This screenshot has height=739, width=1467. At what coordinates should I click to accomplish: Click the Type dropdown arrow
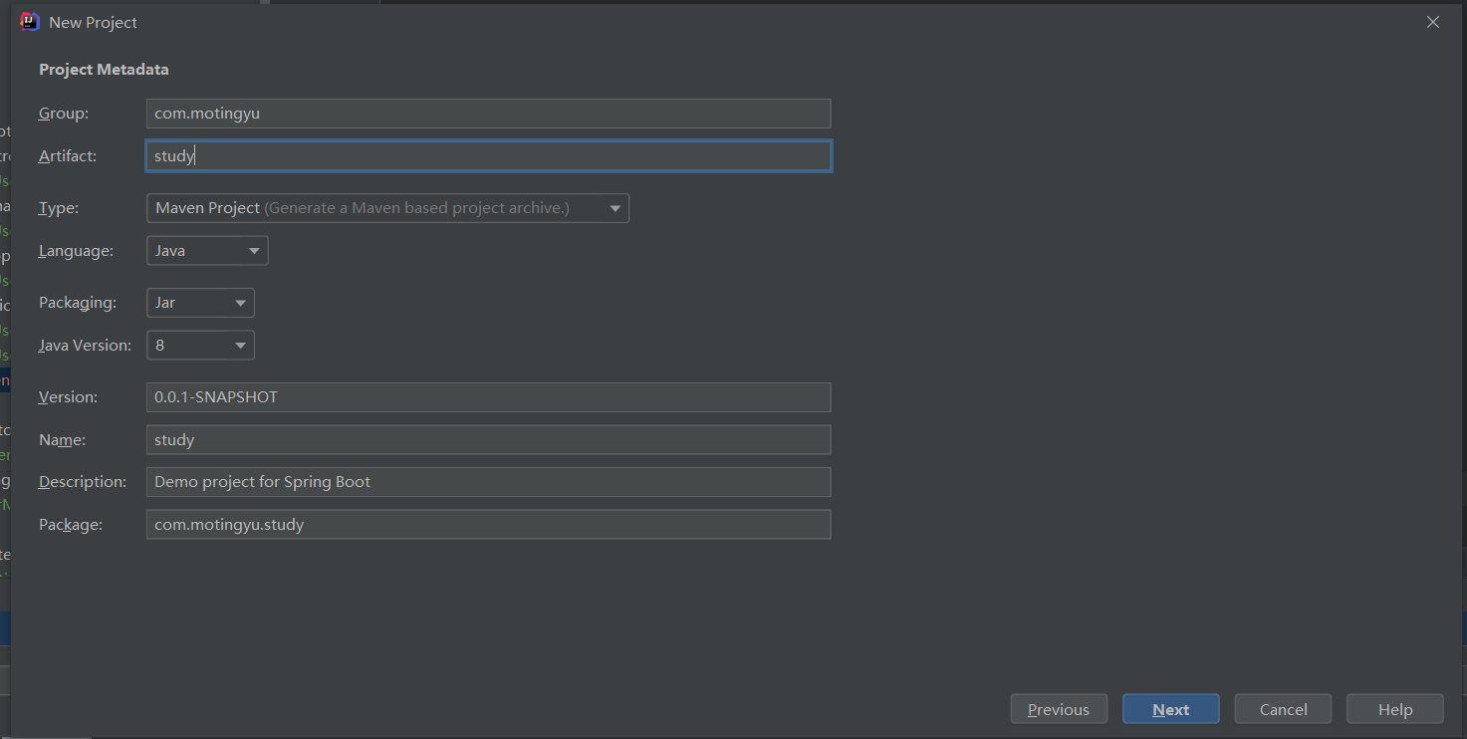pyautogui.click(x=615, y=208)
